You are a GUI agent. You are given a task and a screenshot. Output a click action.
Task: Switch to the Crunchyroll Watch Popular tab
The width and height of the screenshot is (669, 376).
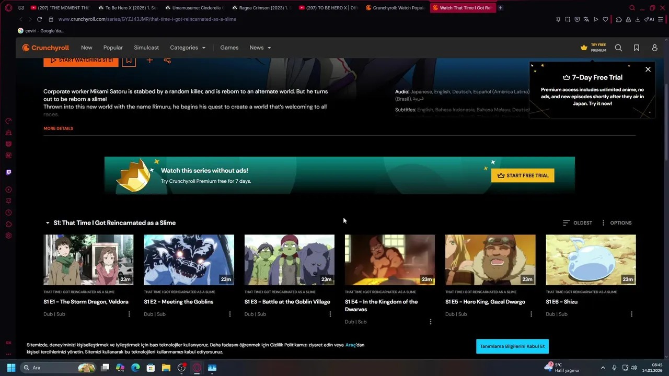point(396,8)
